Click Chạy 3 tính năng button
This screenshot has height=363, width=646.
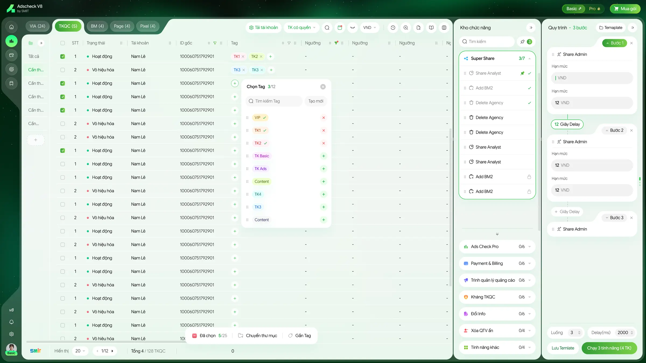click(x=609, y=348)
